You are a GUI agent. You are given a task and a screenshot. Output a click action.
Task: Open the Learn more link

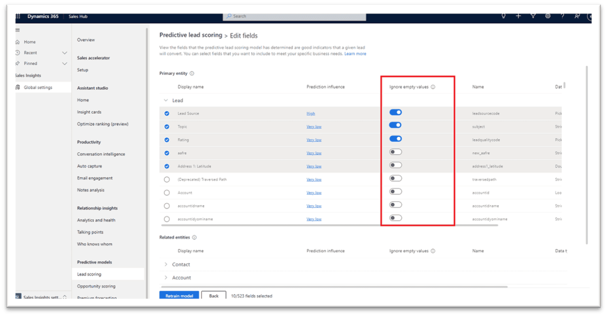click(x=355, y=54)
